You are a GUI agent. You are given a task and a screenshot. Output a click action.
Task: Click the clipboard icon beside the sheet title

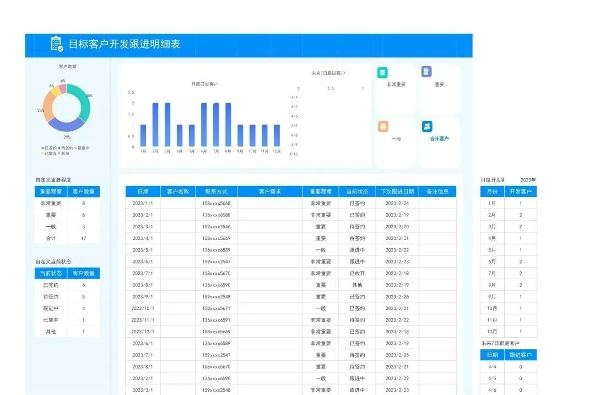pyautogui.click(x=57, y=44)
